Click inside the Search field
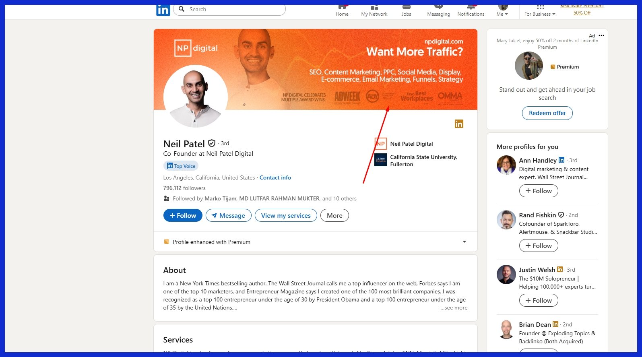 (229, 9)
